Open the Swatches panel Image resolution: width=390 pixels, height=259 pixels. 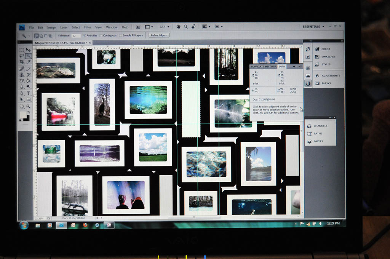328,57
